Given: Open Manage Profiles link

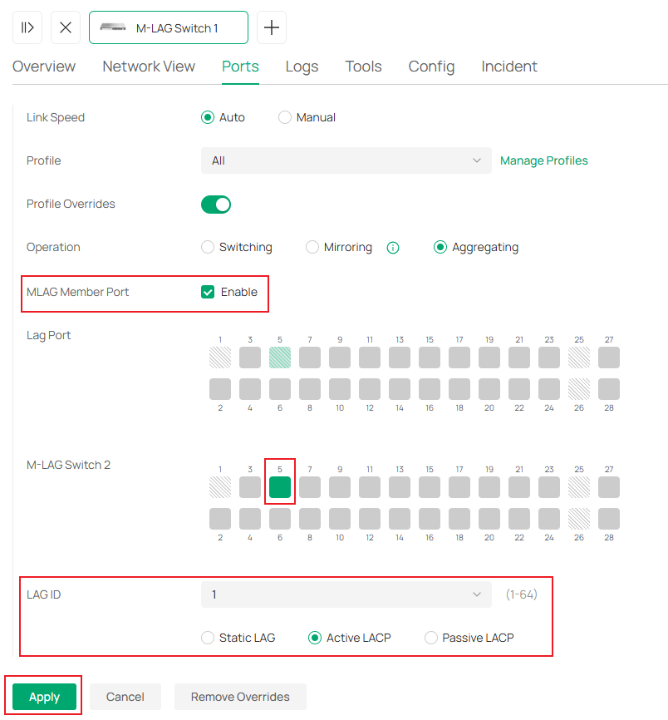Looking at the screenshot, I should tap(544, 160).
